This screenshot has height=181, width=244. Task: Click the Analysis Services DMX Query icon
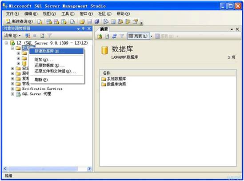click(x=56, y=21)
